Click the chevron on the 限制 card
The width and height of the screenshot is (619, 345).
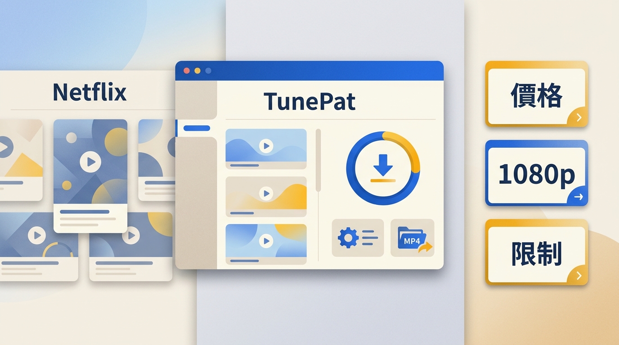(579, 276)
